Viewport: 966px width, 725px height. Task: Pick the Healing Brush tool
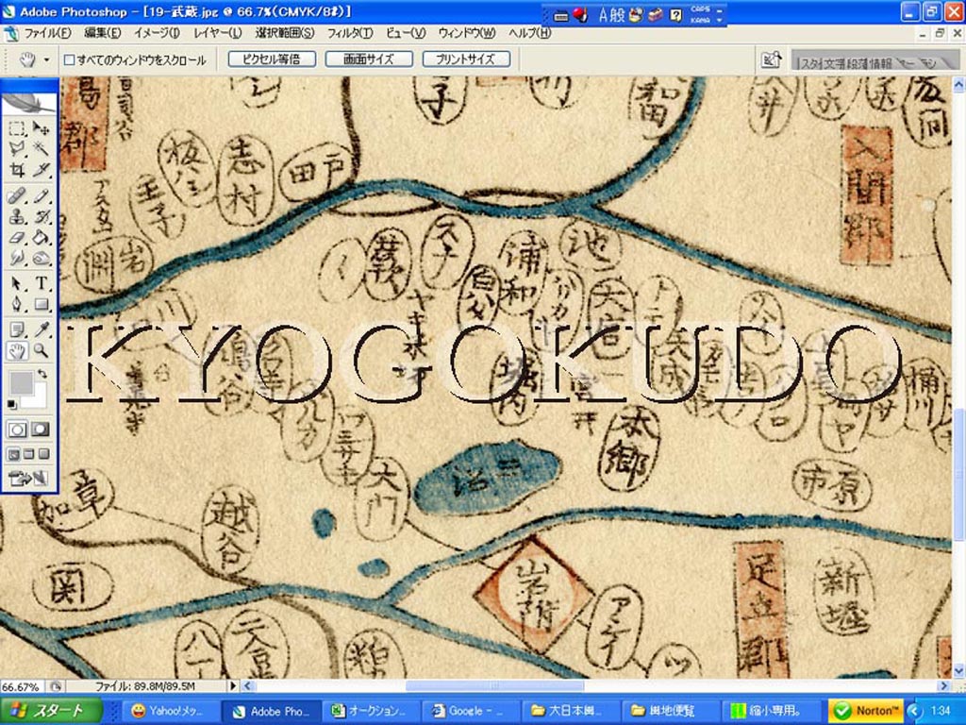coord(17,196)
